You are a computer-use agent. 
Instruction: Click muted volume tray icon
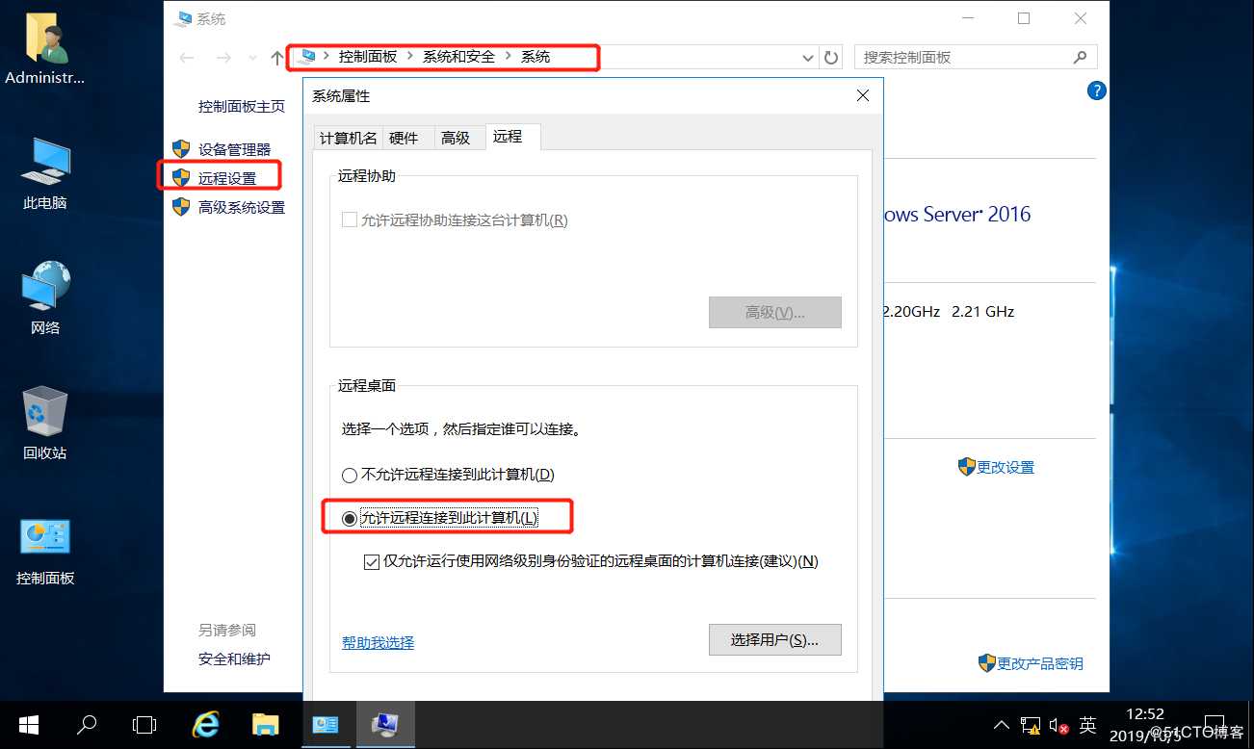tap(1059, 726)
